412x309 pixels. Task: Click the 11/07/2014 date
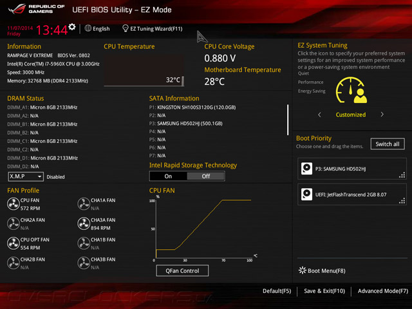click(20, 28)
